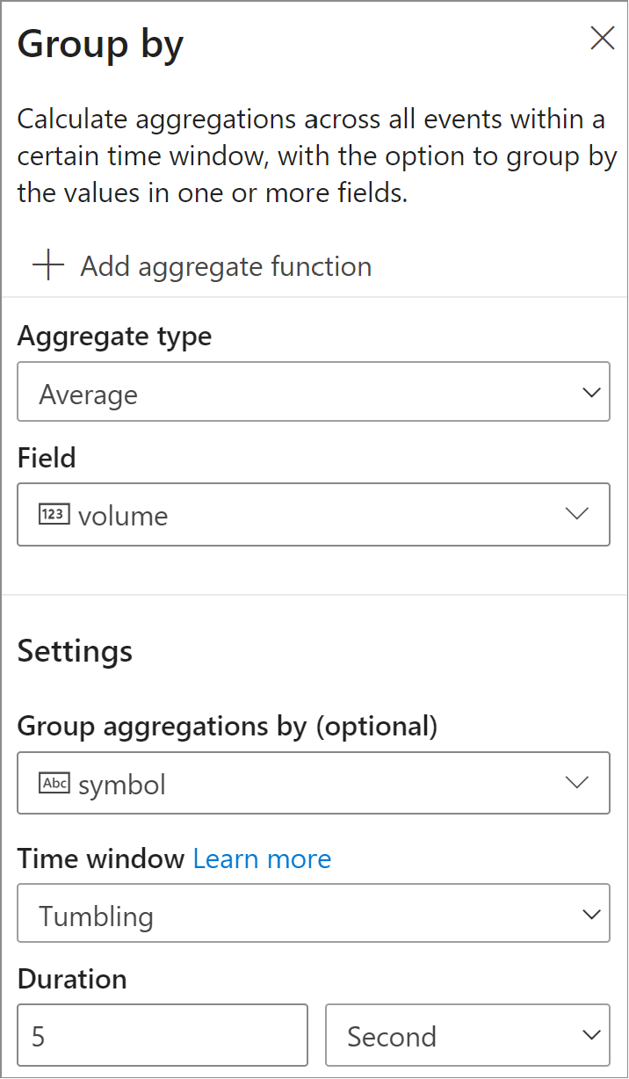
Task: Click the Add aggregate function label
Action: [226, 266]
